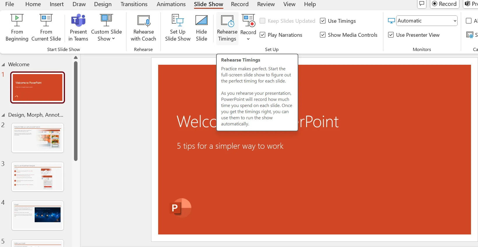The image size is (478, 247).
Task: Start Rehearse Timings
Action: [227, 28]
